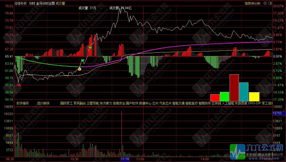
Task: Click the orange money-bag signal icon
Action: 80,69
